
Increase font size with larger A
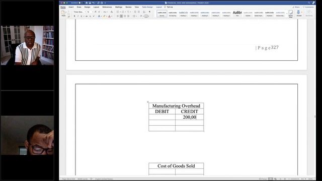95,12
